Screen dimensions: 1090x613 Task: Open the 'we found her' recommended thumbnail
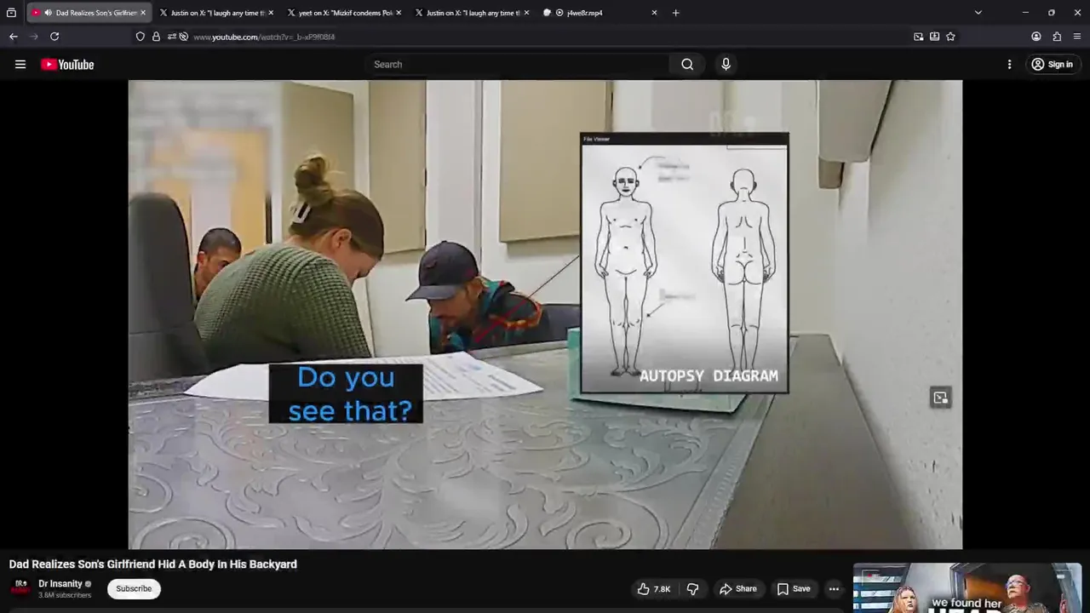click(x=967, y=587)
